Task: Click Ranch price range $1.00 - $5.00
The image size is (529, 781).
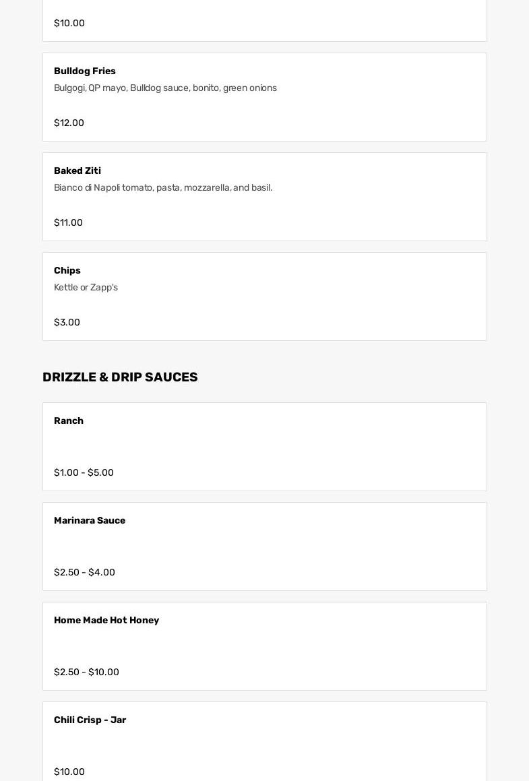Action: (84, 472)
